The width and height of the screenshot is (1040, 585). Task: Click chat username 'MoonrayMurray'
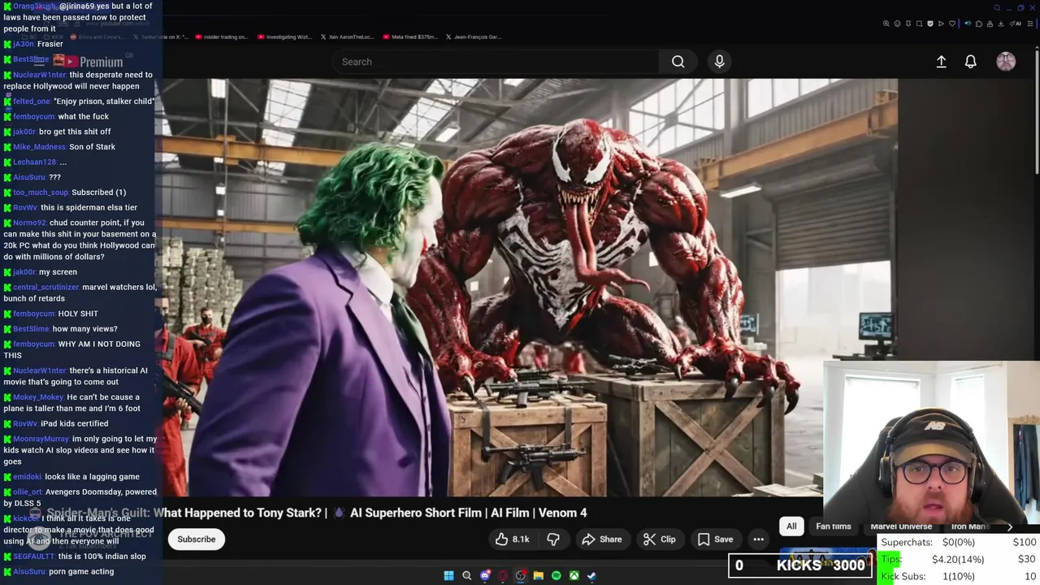click(41, 439)
